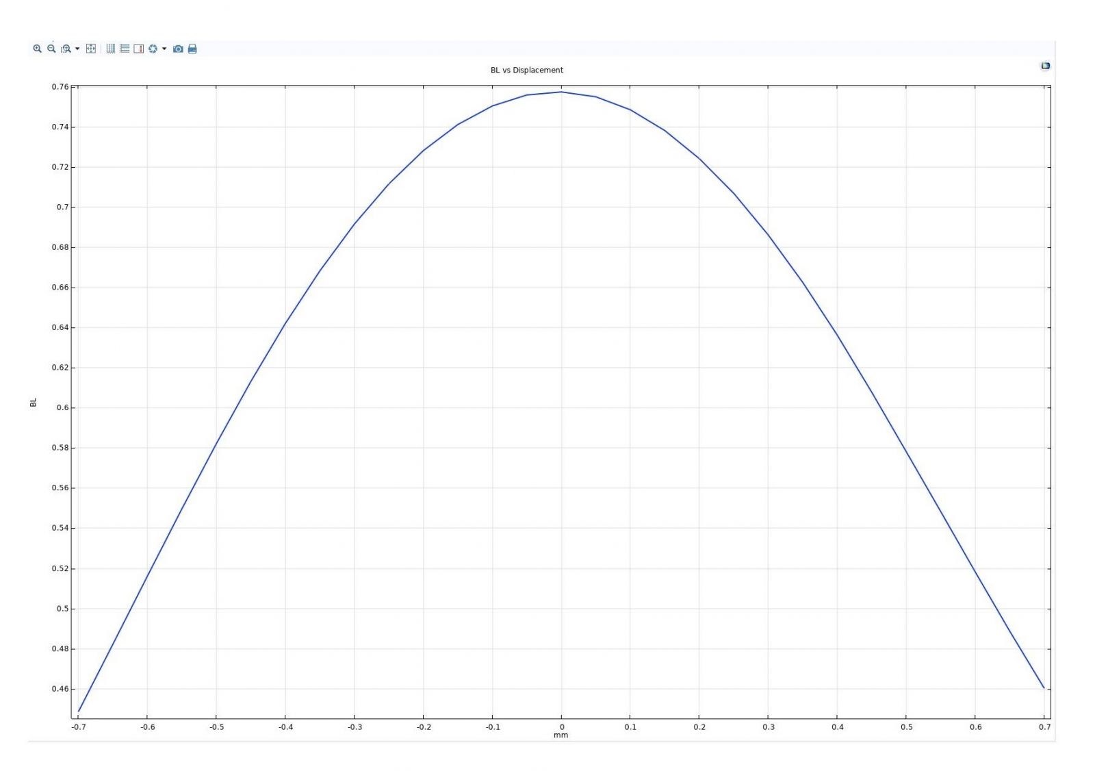
Task: Click the Zoom Extents icon
Action: pyautogui.click(x=90, y=49)
